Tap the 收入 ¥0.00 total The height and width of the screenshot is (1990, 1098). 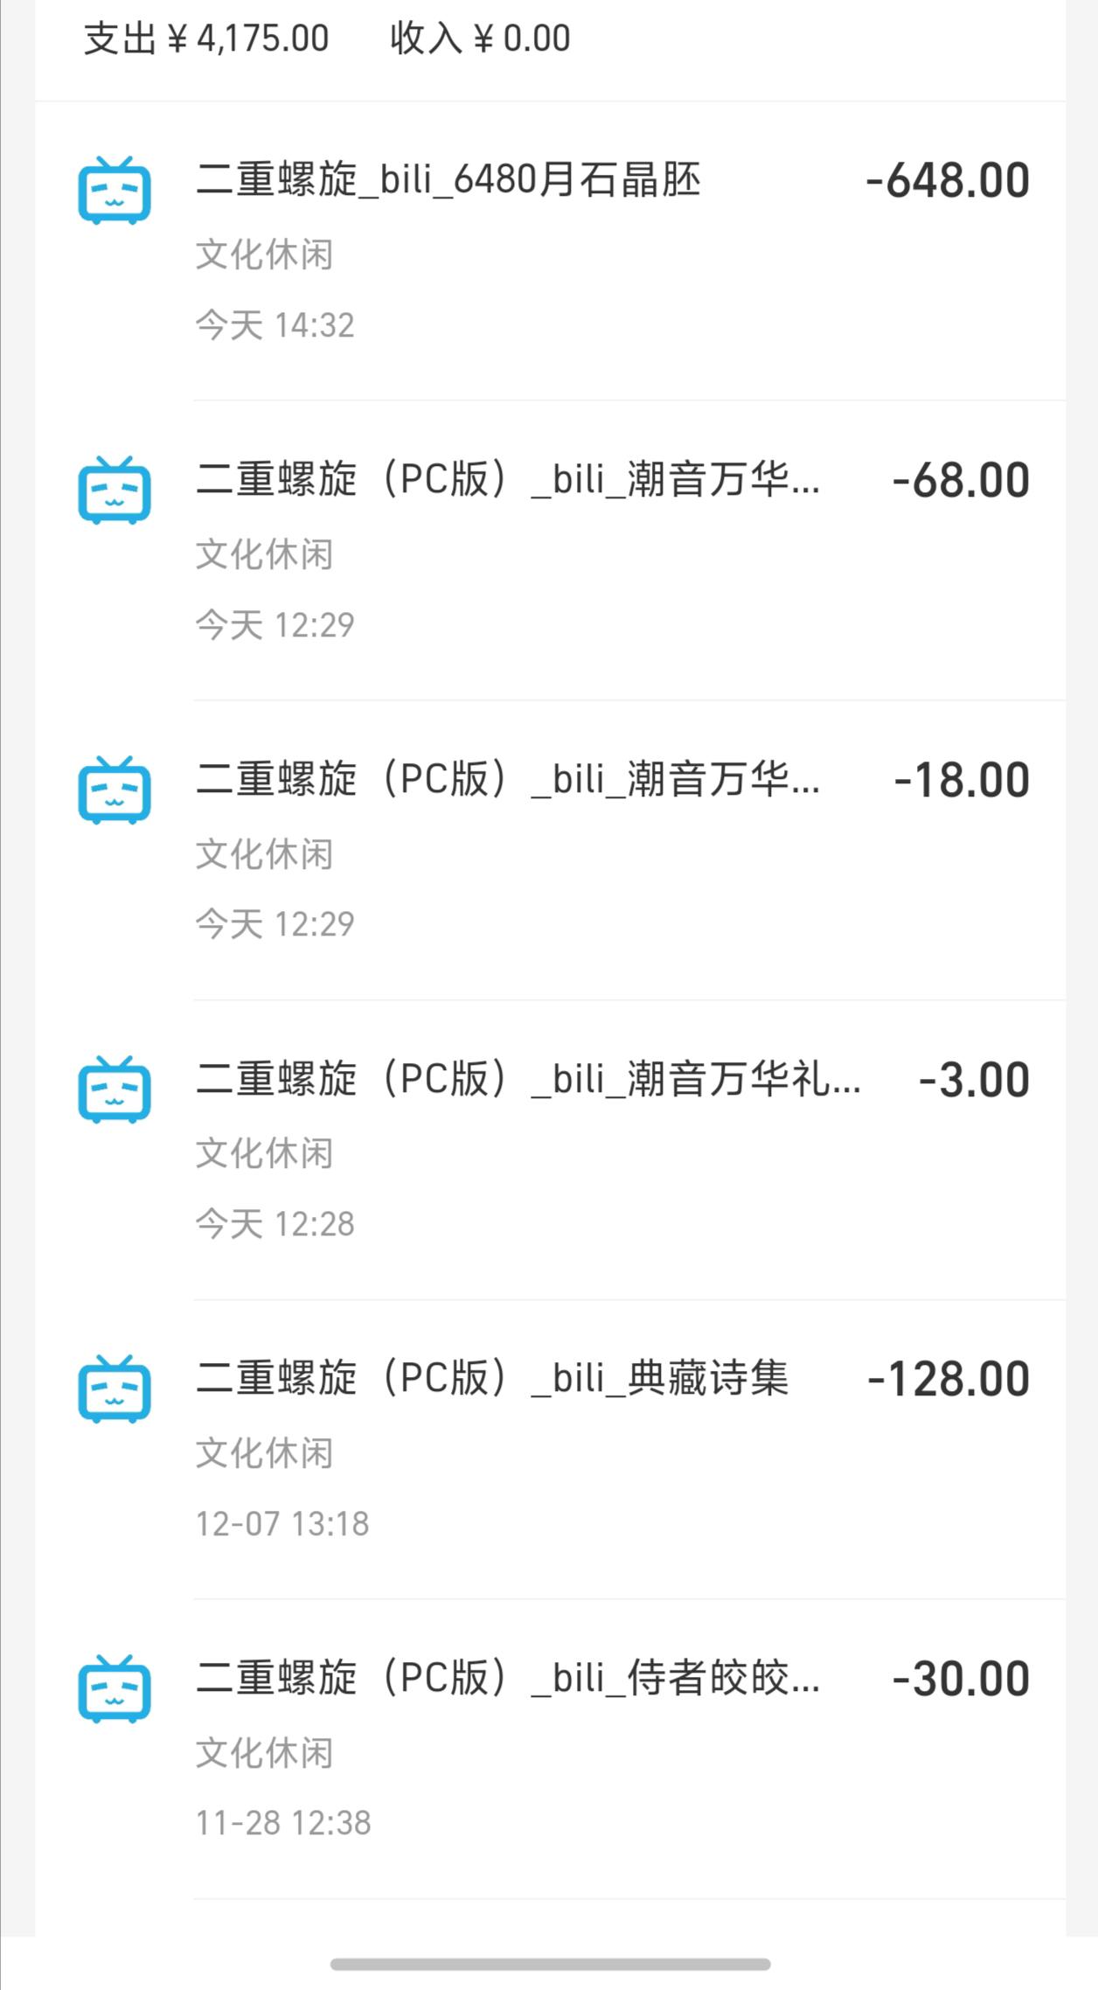tap(480, 38)
